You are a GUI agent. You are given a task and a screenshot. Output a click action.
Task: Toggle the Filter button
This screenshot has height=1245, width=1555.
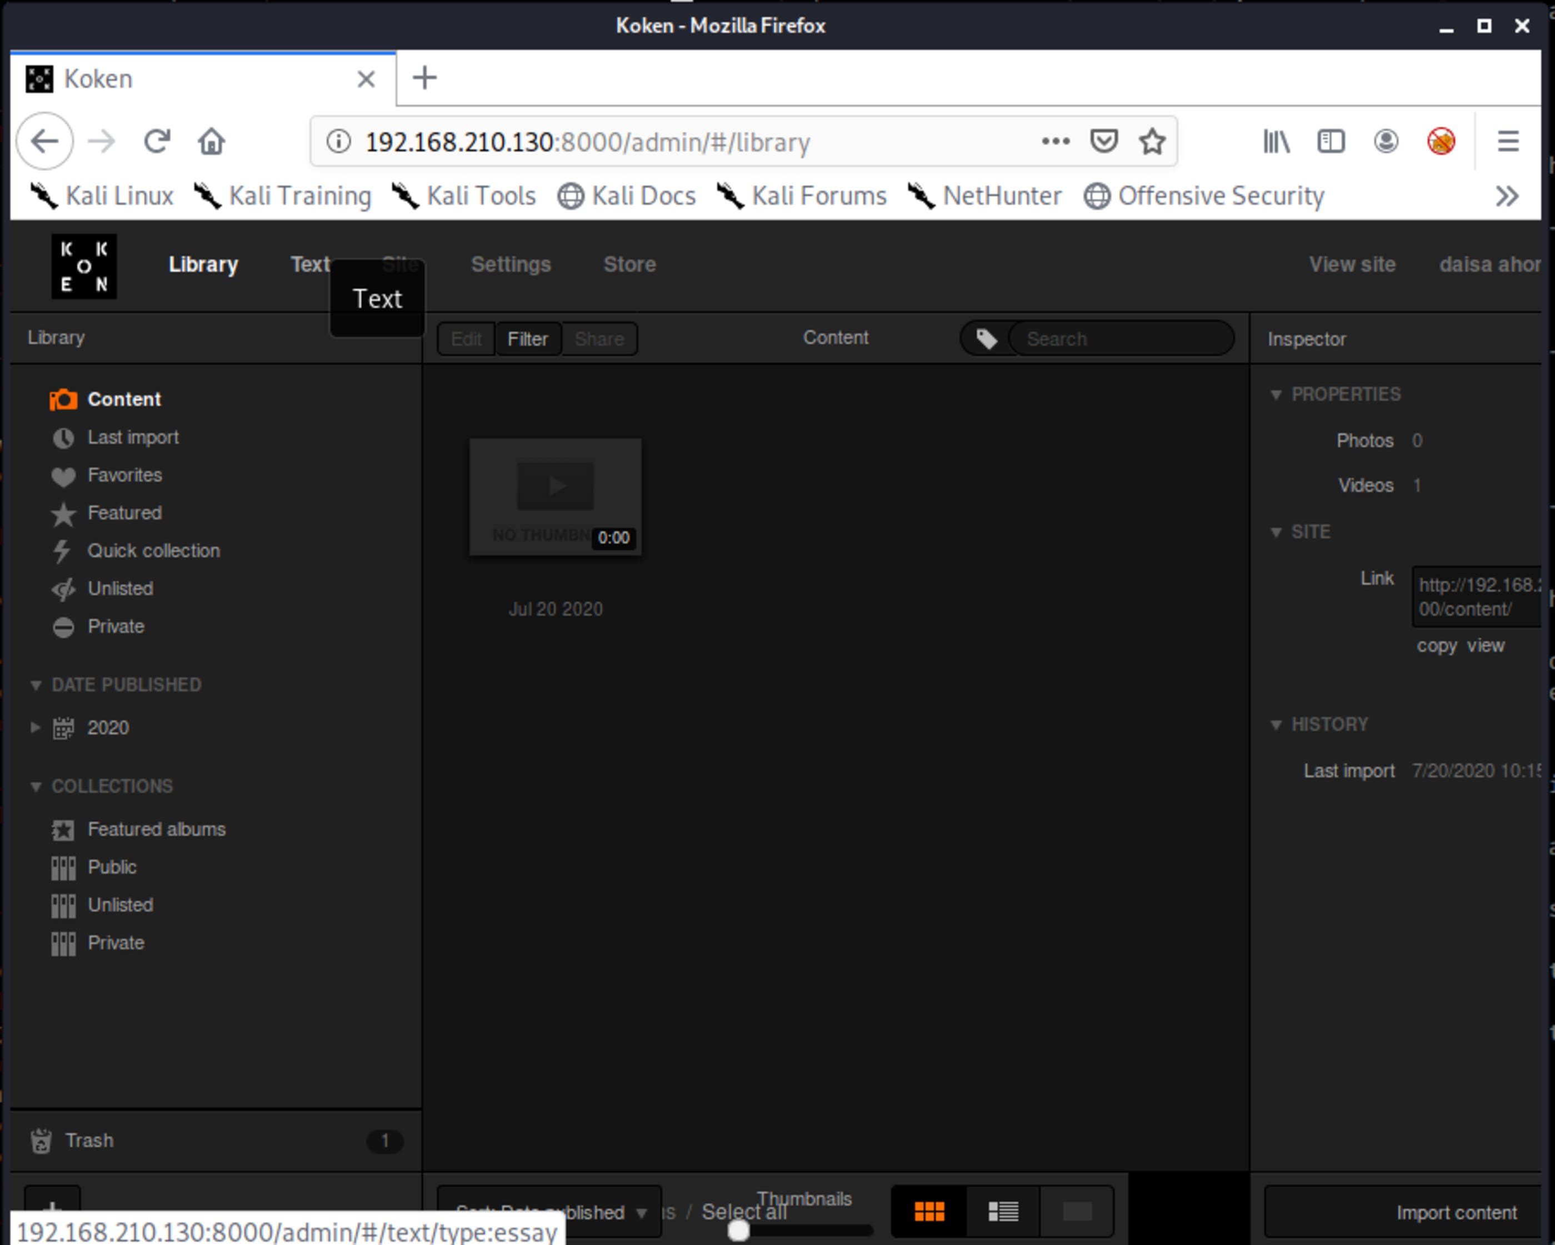[x=527, y=339]
